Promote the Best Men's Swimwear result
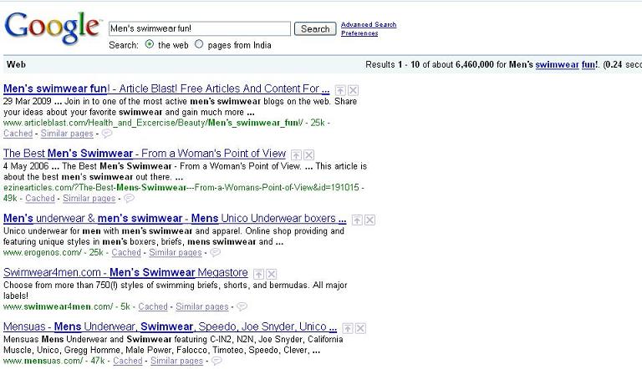The height and width of the screenshot is (369, 642). [296, 154]
